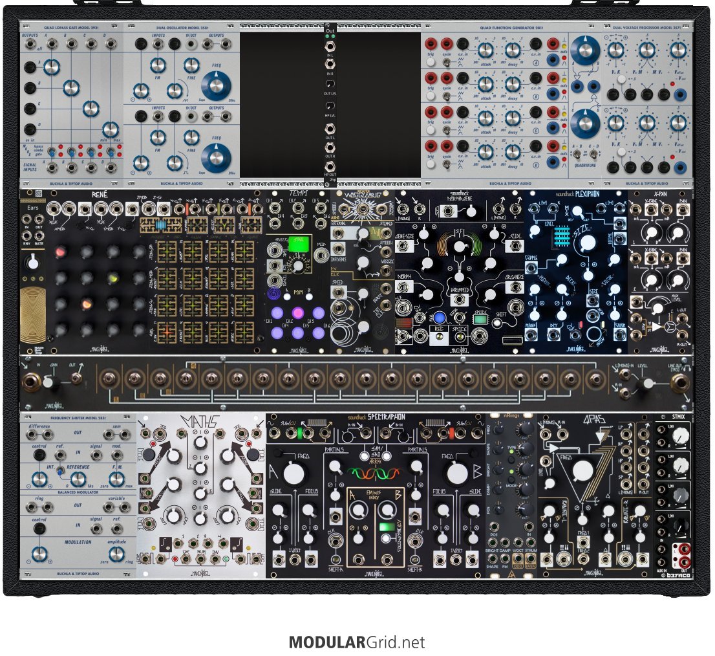Click the red-lit step knob on René
The height and width of the screenshot is (656, 715).
pyautogui.click(x=60, y=252)
